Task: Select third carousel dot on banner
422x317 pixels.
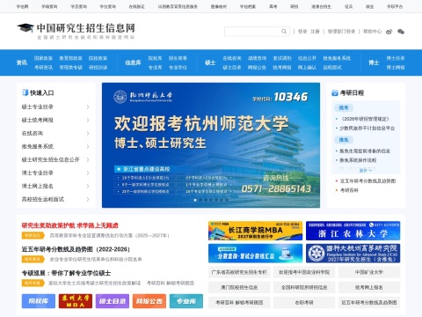Action: click(206, 200)
